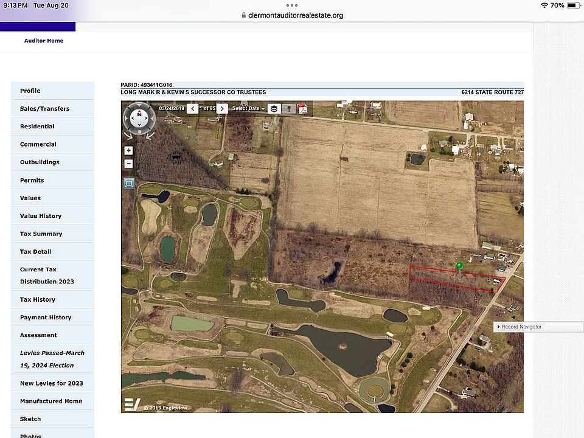Pan map south with compass arrow
584x438 pixels.
[x=139, y=125]
